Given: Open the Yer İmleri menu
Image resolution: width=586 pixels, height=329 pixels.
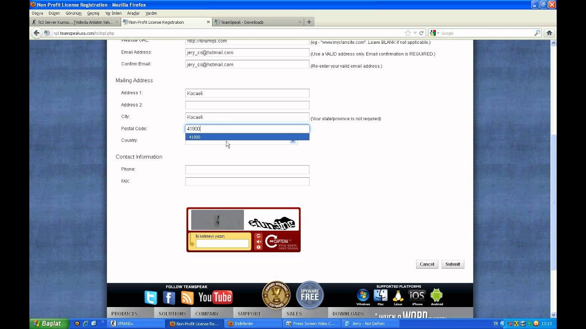Looking at the screenshot, I should coord(113,13).
